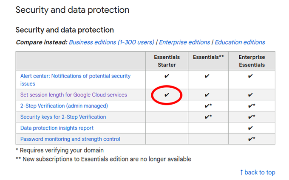Click Data protection insights checkmark under Enterprise Essentials
Viewport: 289px width, 180px height.
(x=251, y=128)
